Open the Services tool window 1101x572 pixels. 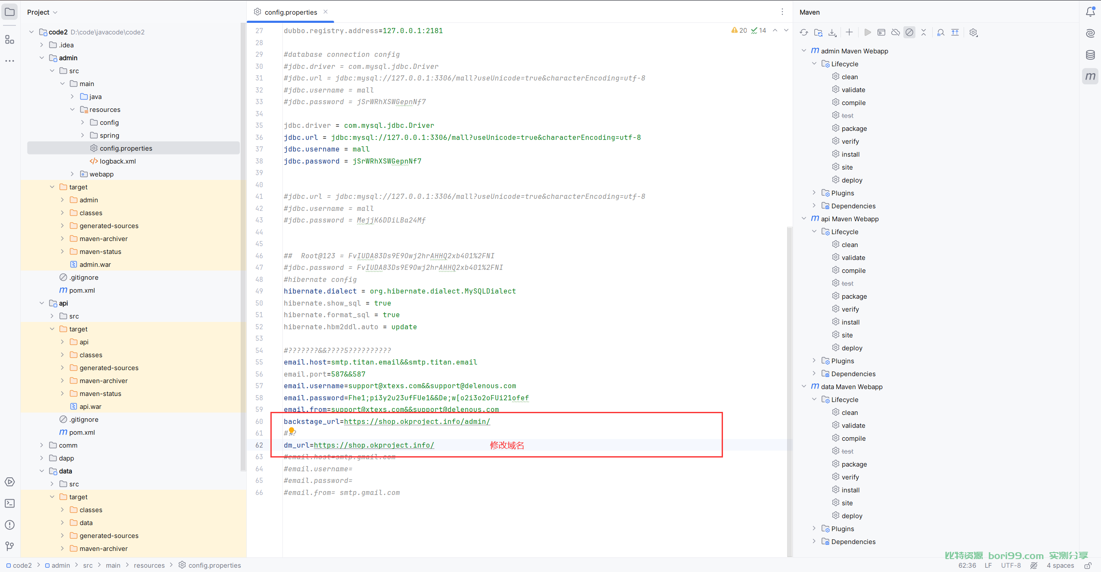tap(9, 482)
